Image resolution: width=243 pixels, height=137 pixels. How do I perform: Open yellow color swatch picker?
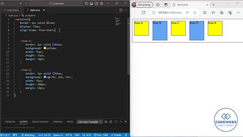[x=45, y=48]
